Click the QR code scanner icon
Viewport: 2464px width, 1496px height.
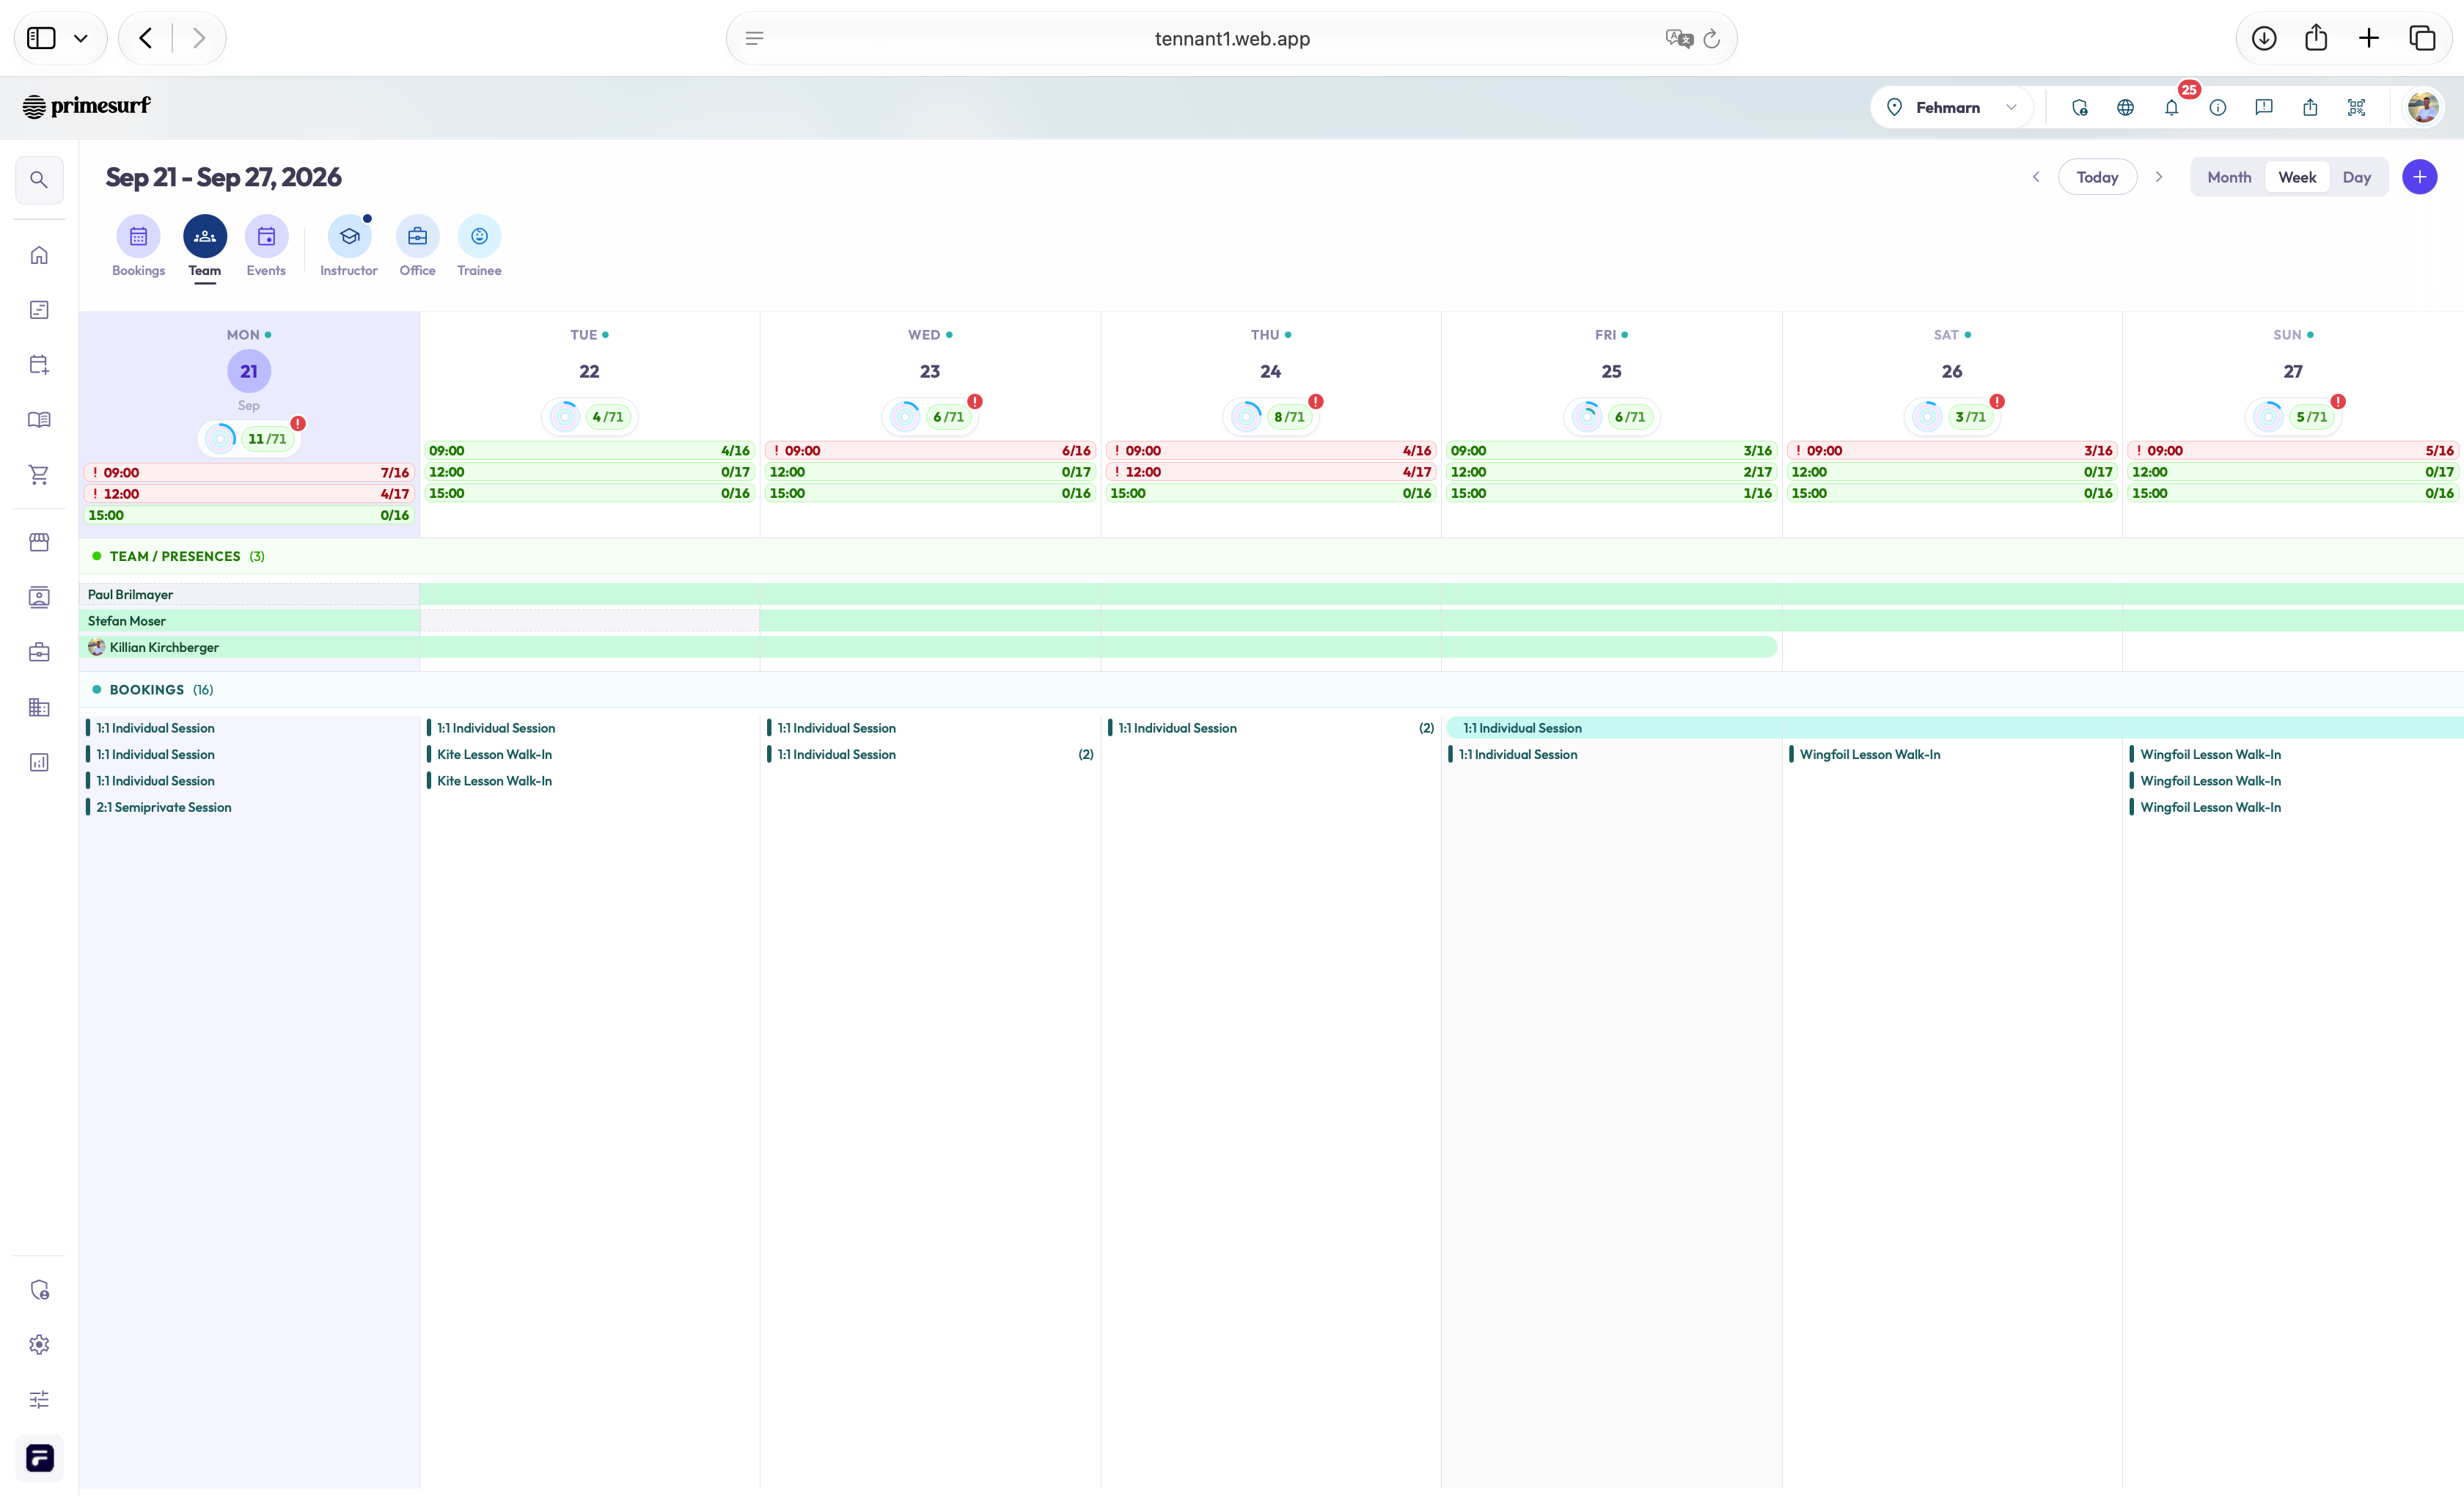(2356, 107)
